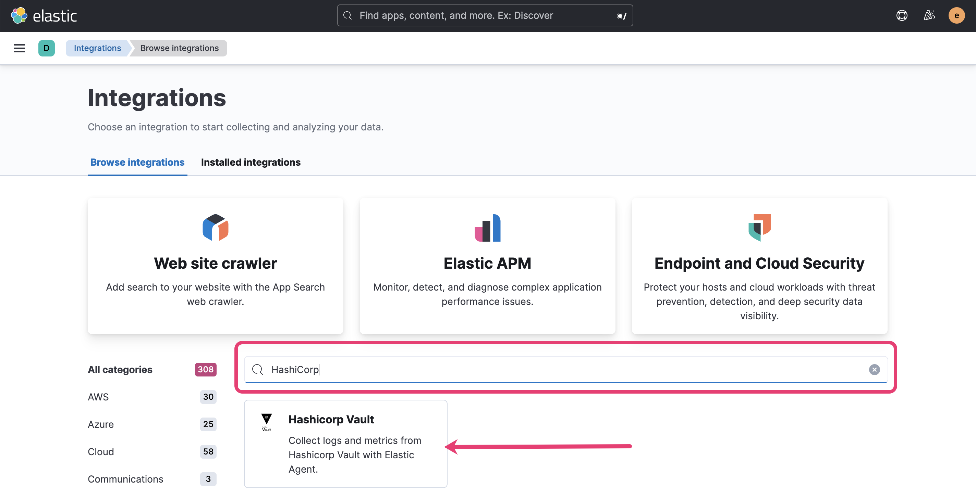Click the D deployment space icon

[46, 48]
